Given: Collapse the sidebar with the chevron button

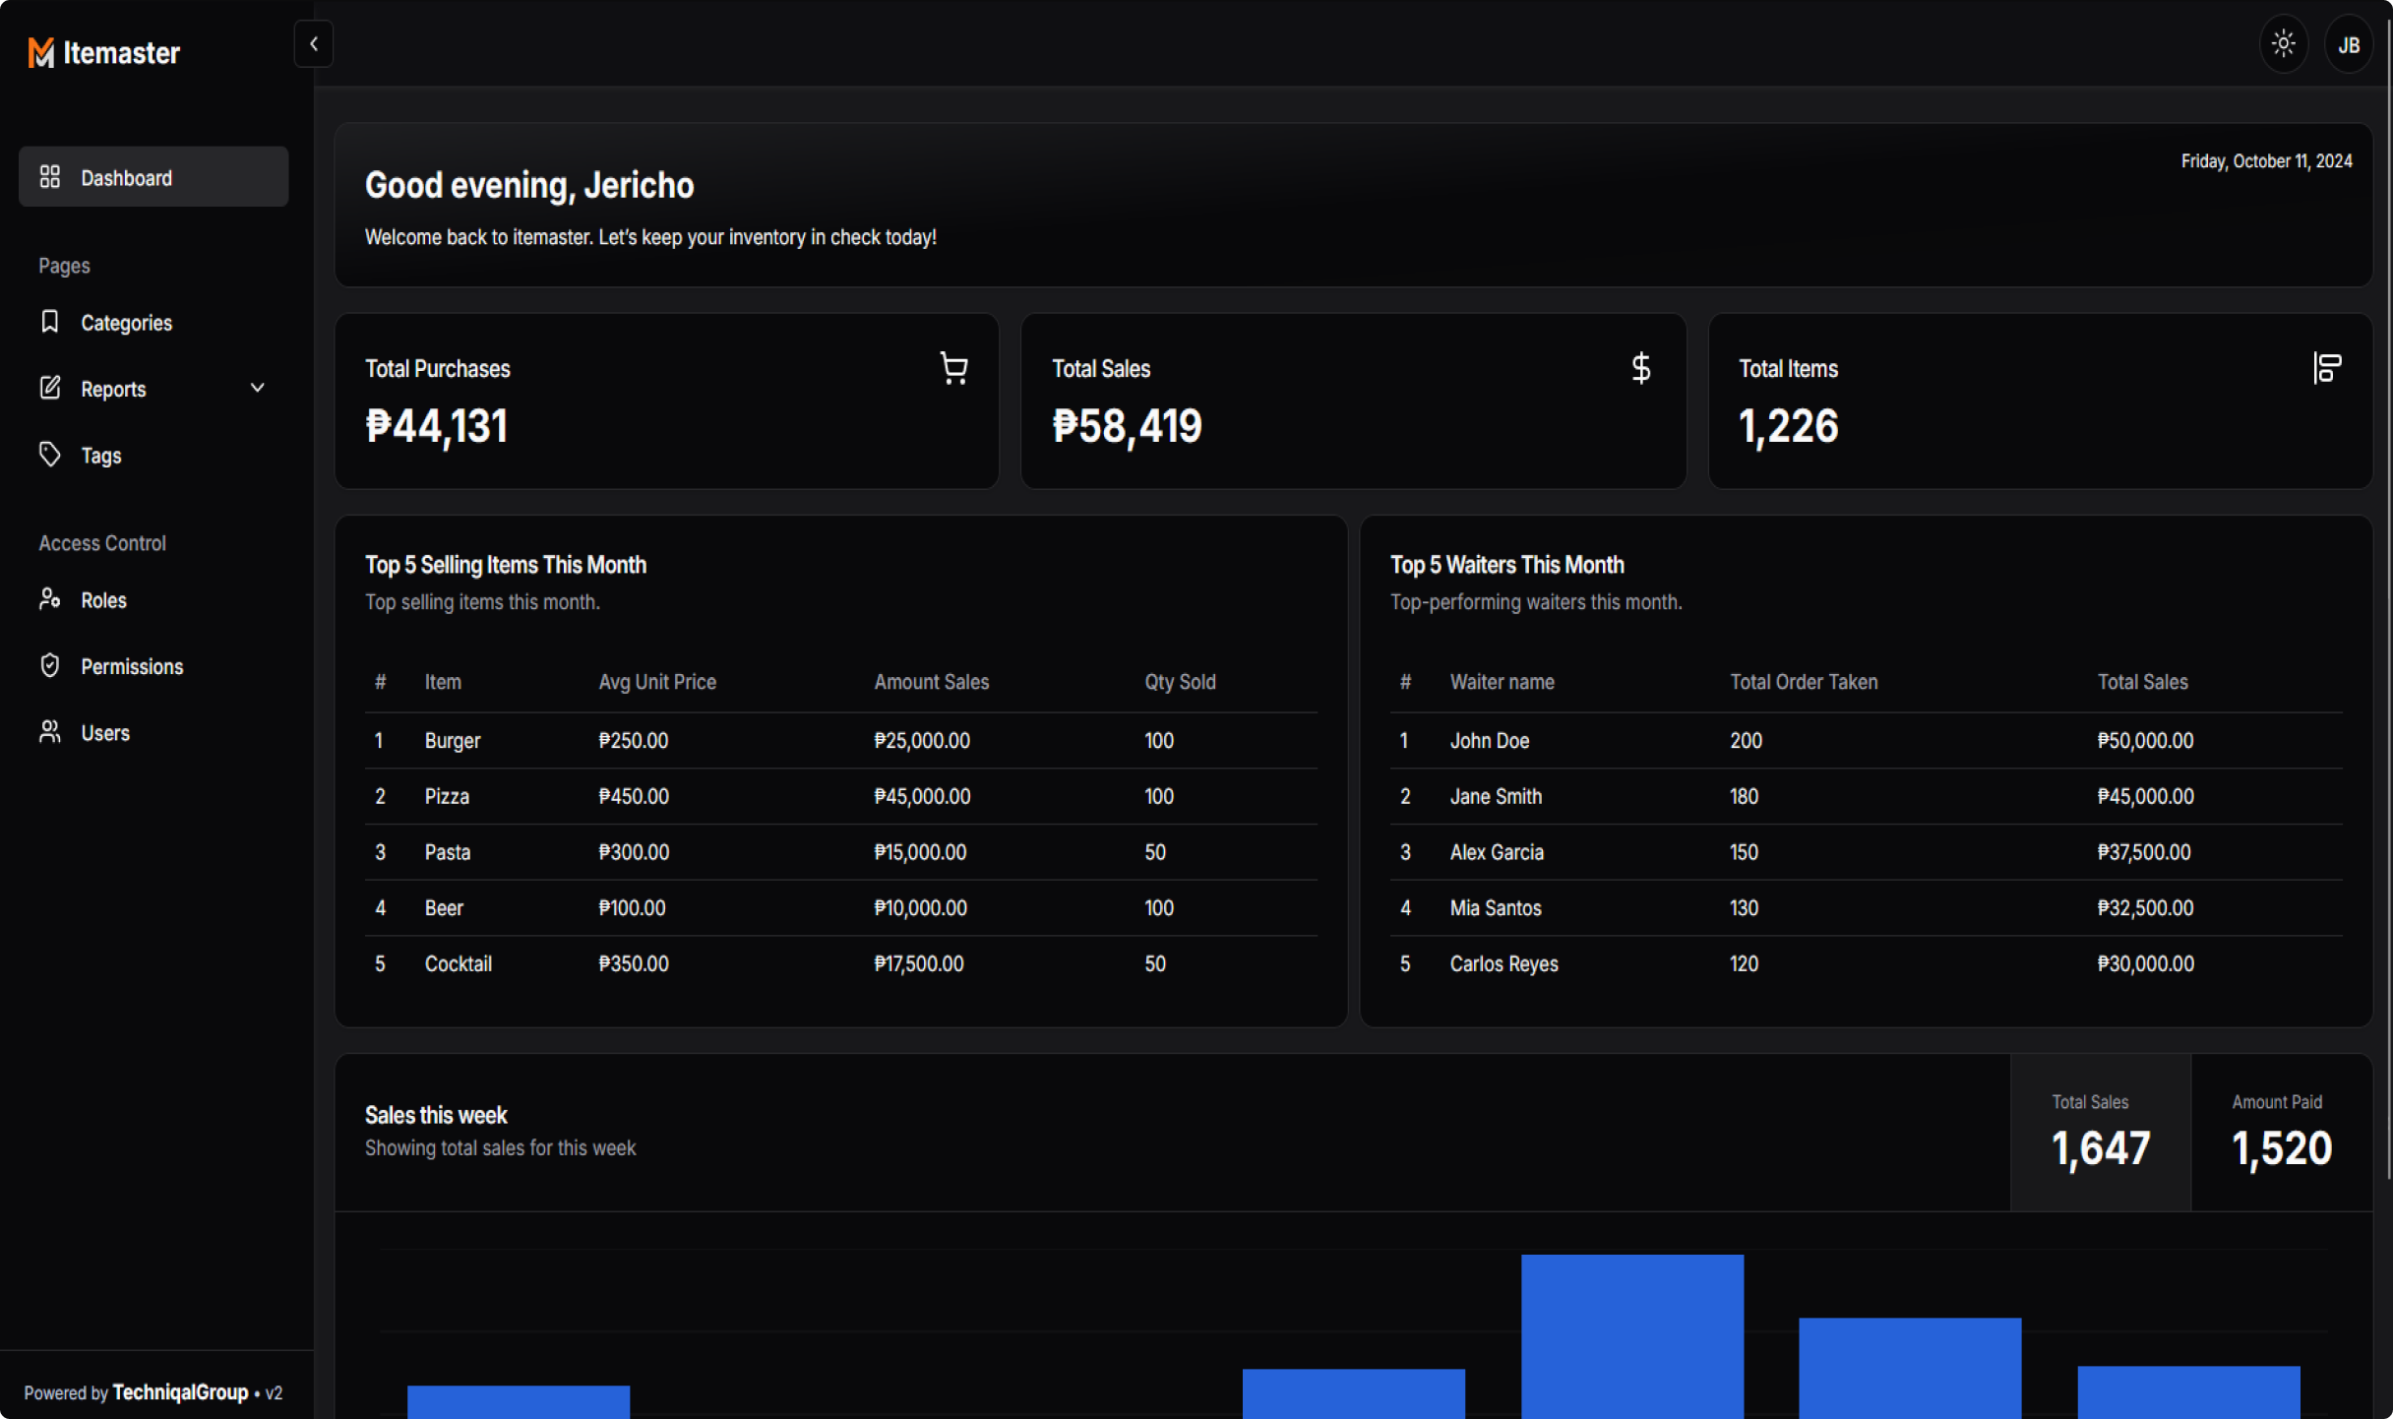Looking at the screenshot, I should 313,44.
